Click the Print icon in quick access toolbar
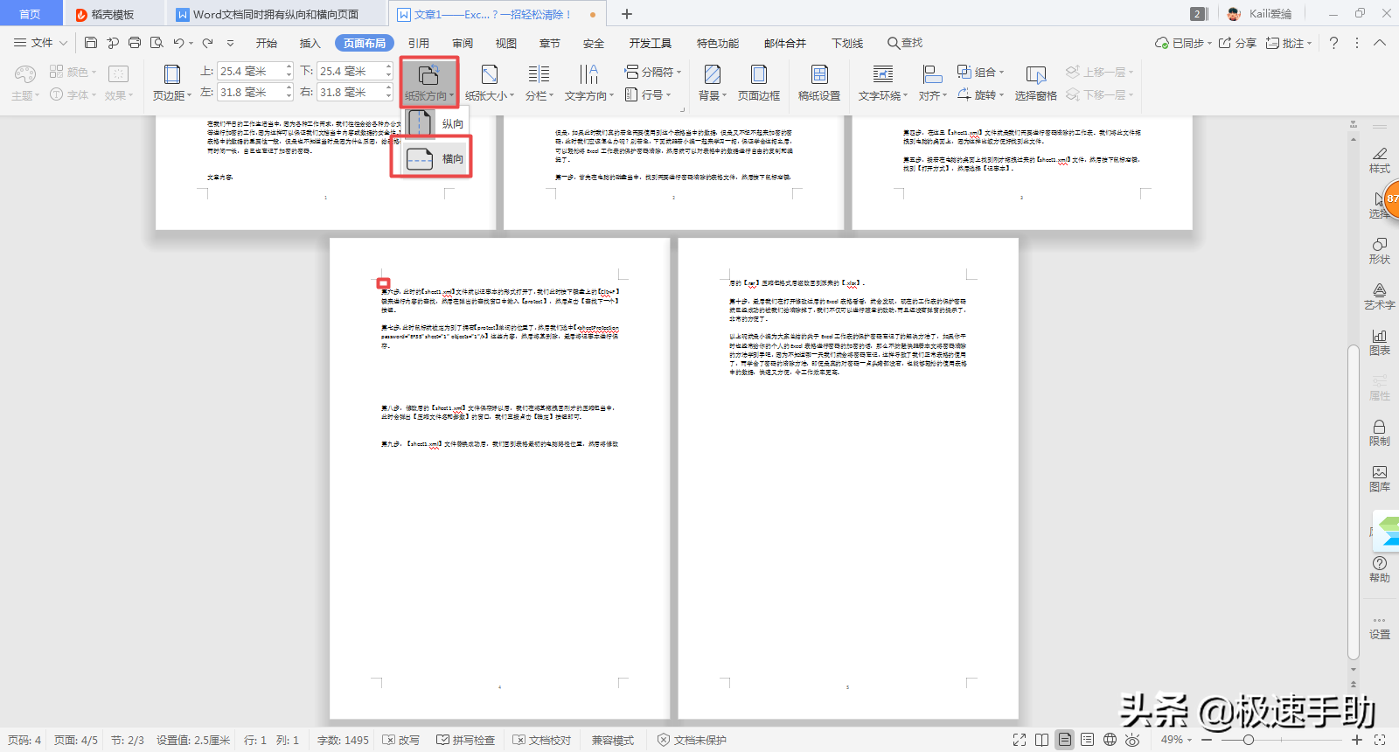 point(135,43)
